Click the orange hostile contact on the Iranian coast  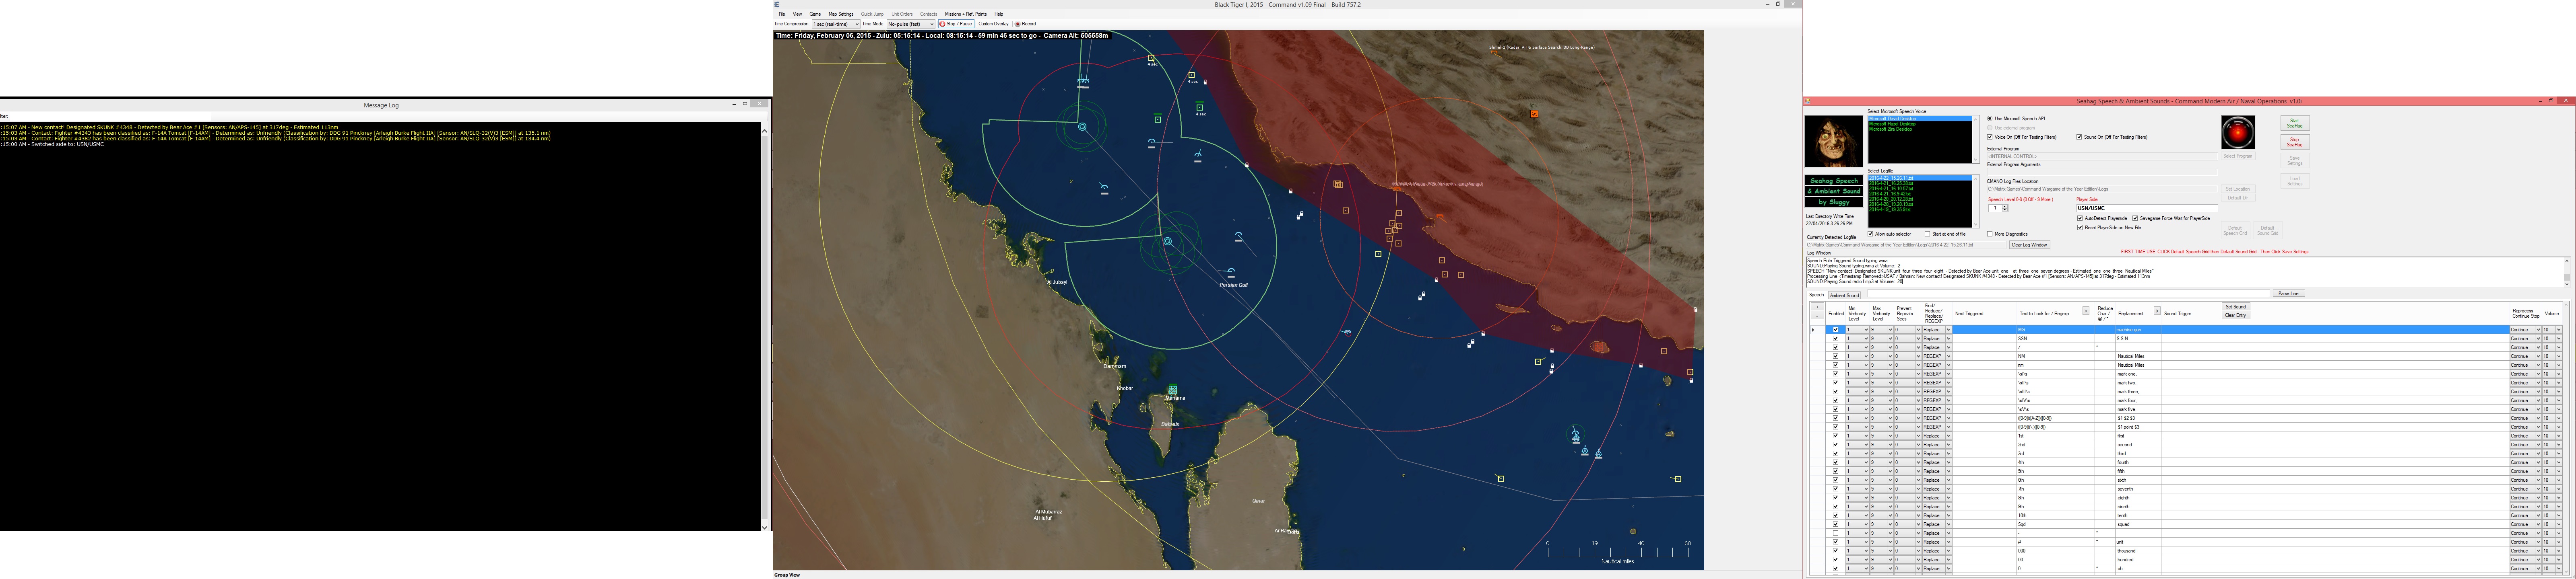(1534, 114)
